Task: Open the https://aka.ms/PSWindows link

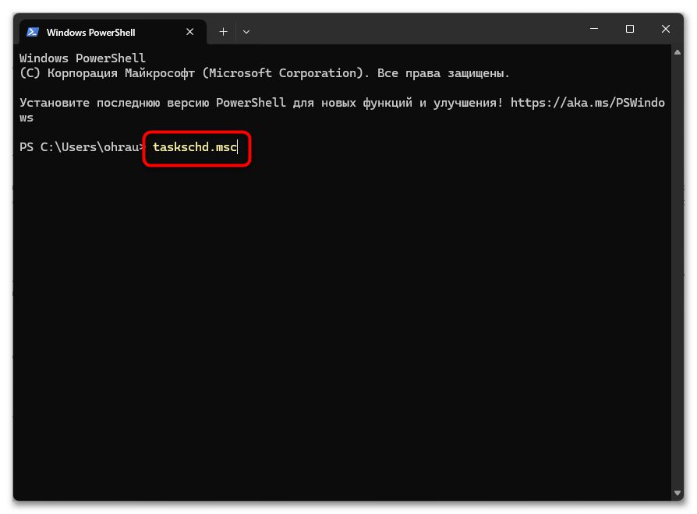Action: tap(588, 103)
